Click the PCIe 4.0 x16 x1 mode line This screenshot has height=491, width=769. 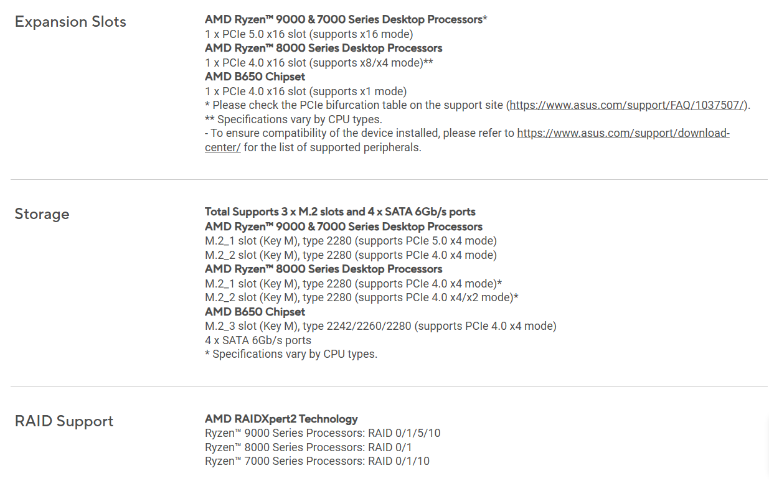[306, 91]
